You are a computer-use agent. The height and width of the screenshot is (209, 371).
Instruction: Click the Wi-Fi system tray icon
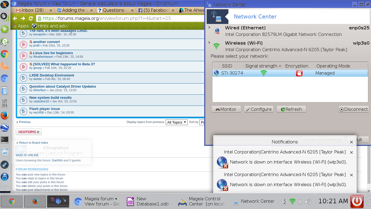tap(292, 202)
